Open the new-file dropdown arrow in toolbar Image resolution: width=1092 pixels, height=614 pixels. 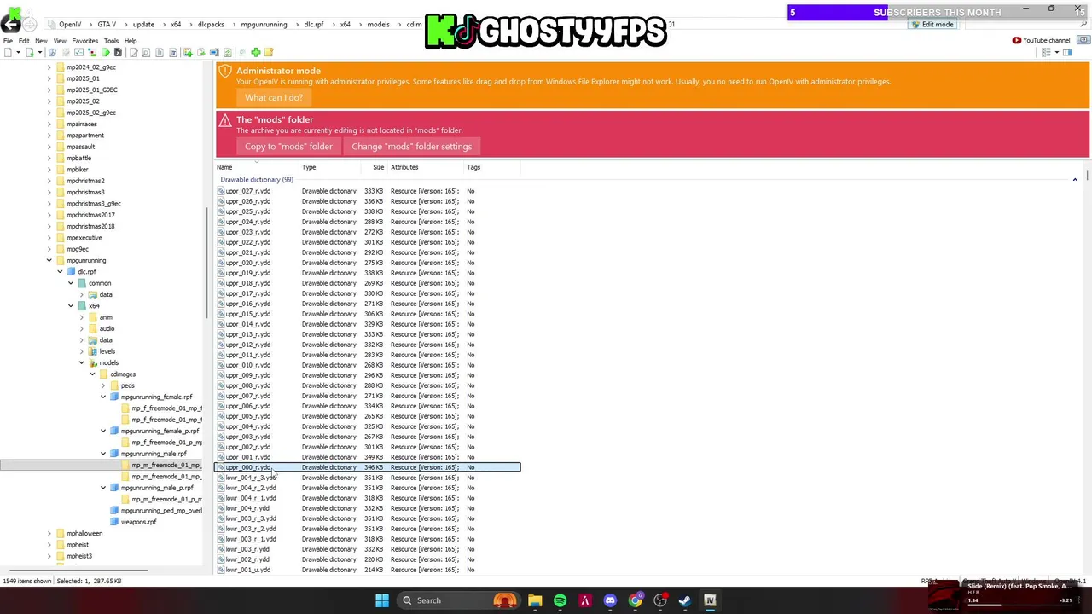click(x=17, y=53)
